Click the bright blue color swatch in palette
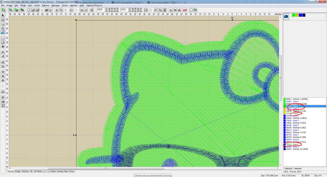This screenshot has height=177, width=327. (300, 15)
